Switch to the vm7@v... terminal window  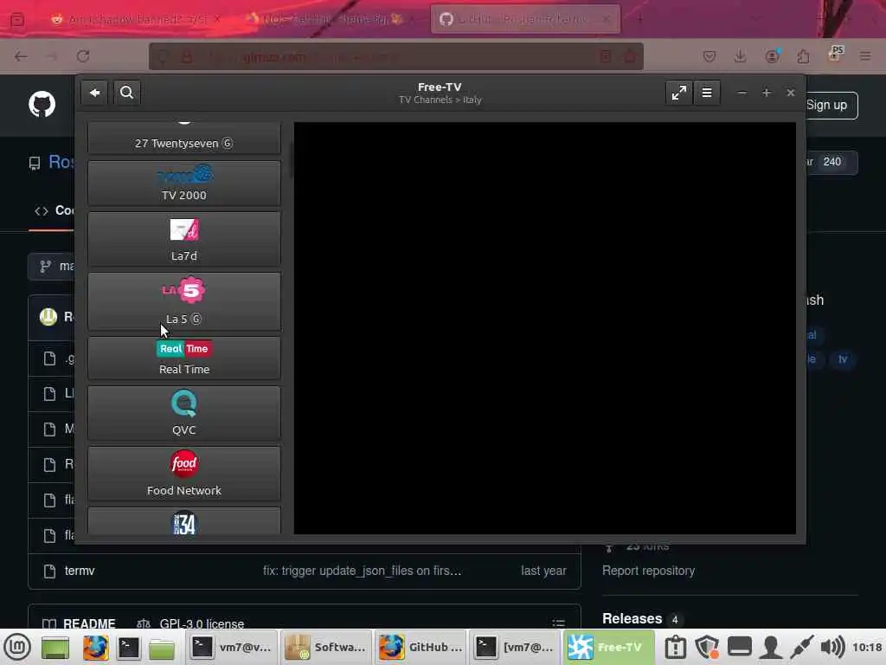tap(230, 648)
